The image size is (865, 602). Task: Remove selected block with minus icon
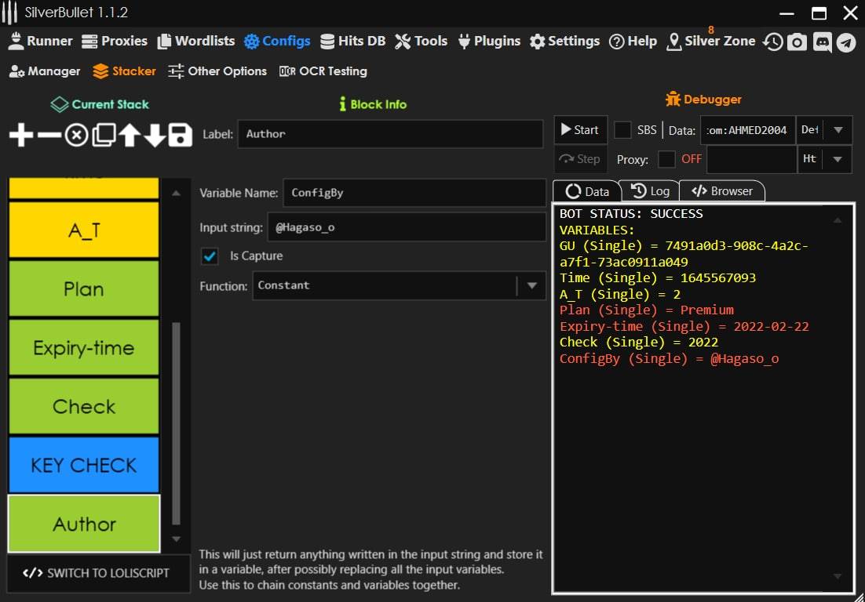click(49, 136)
